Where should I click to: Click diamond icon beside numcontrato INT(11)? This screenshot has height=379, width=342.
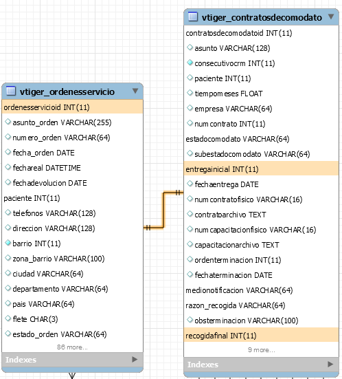190,123
